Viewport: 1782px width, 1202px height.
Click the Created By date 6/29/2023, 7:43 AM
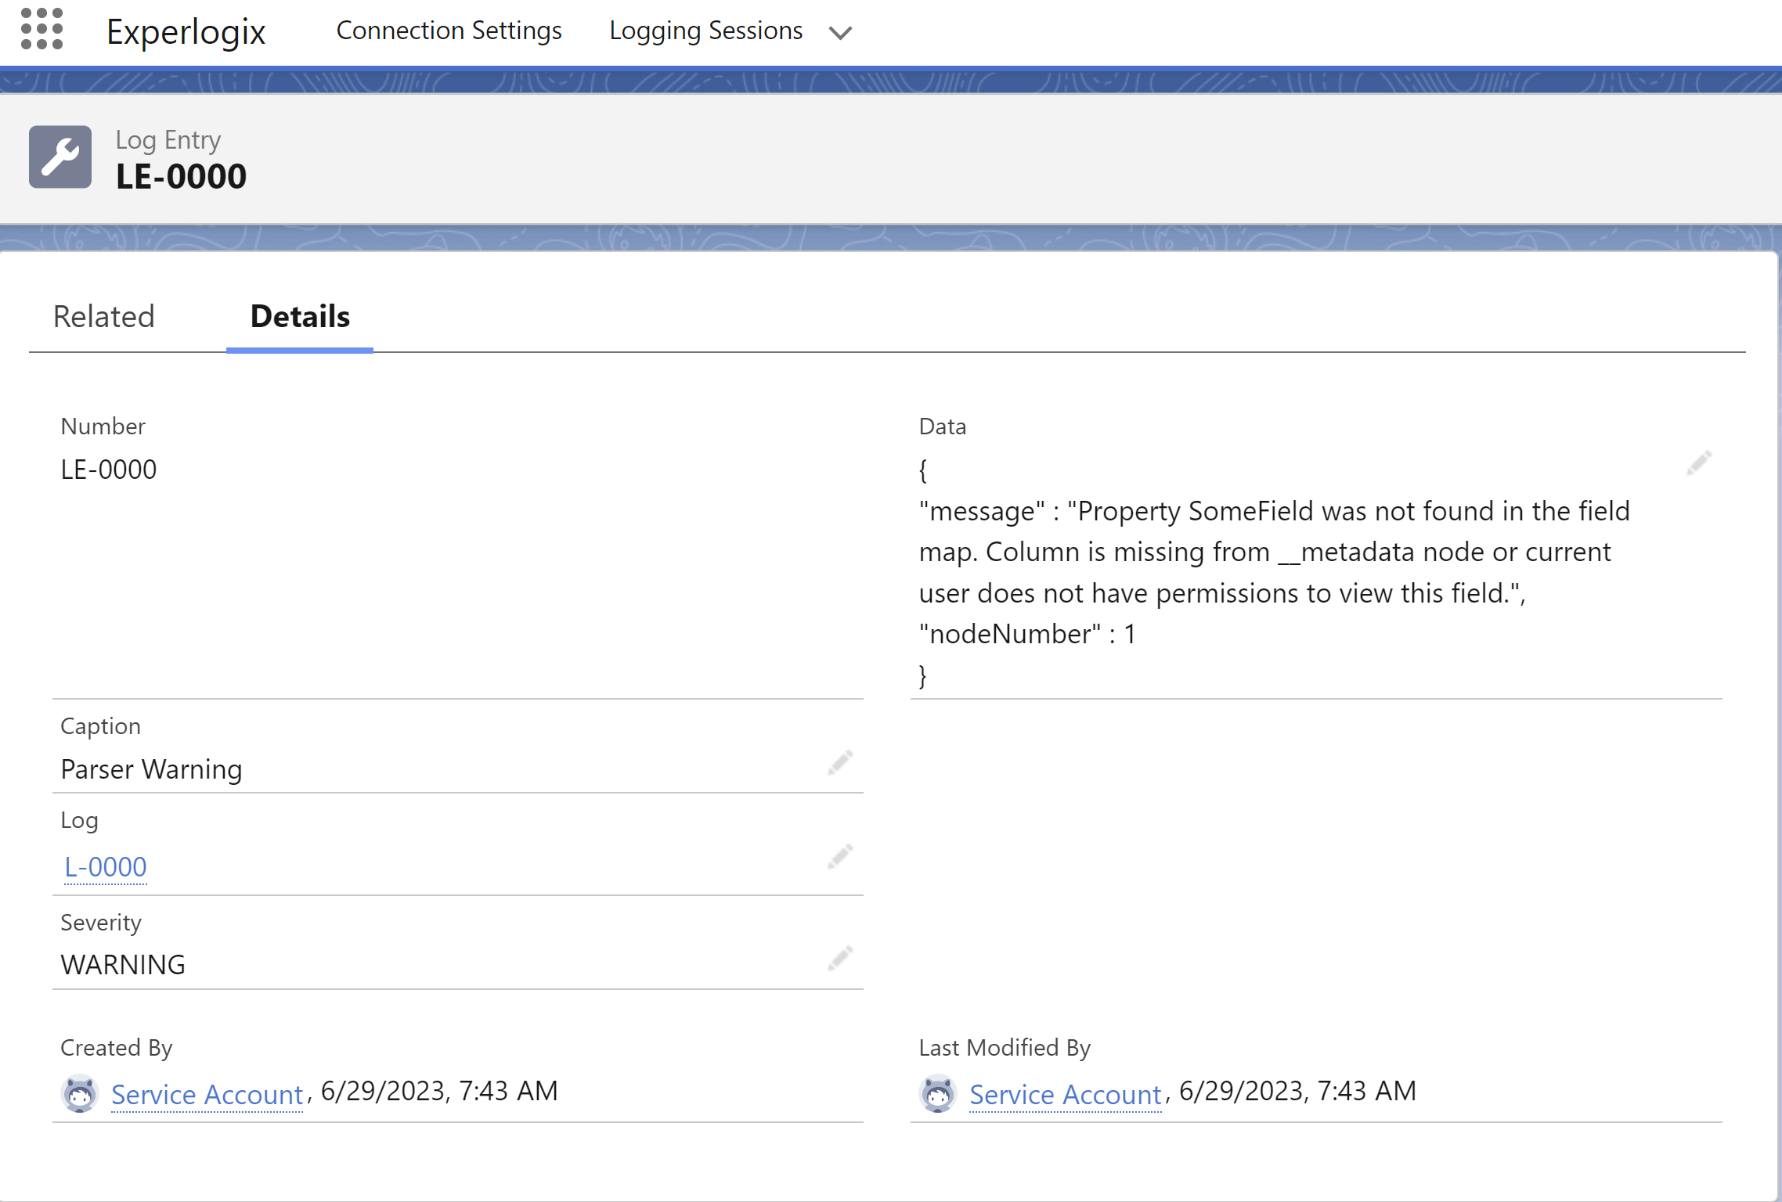pyautogui.click(x=439, y=1091)
